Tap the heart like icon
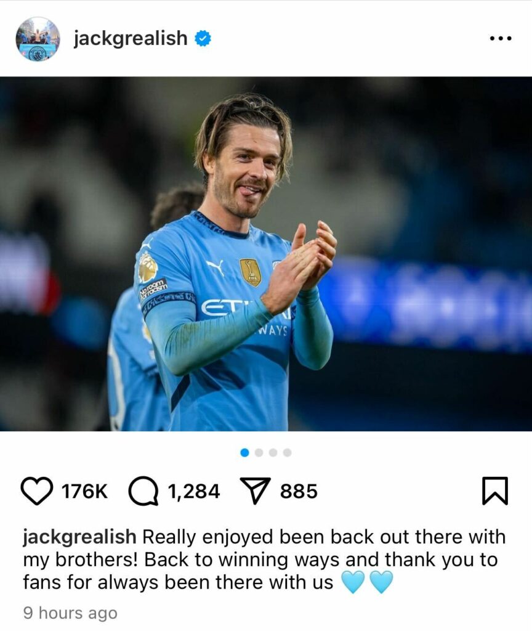The image size is (532, 631). coord(36,491)
